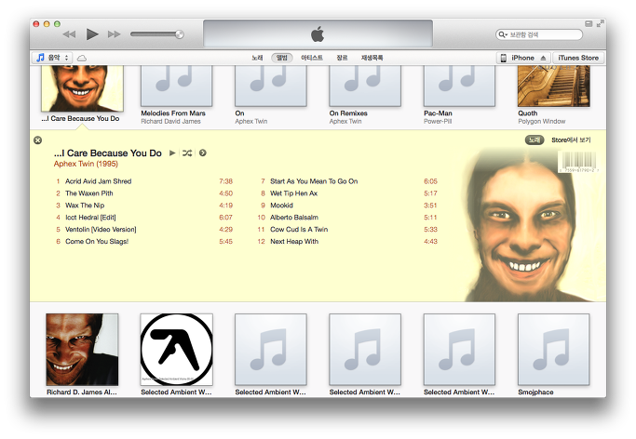This screenshot has height=439, width=636.
Task: Click the ...I Care Because You Do album thumbnail
Action: click(82, 88)
